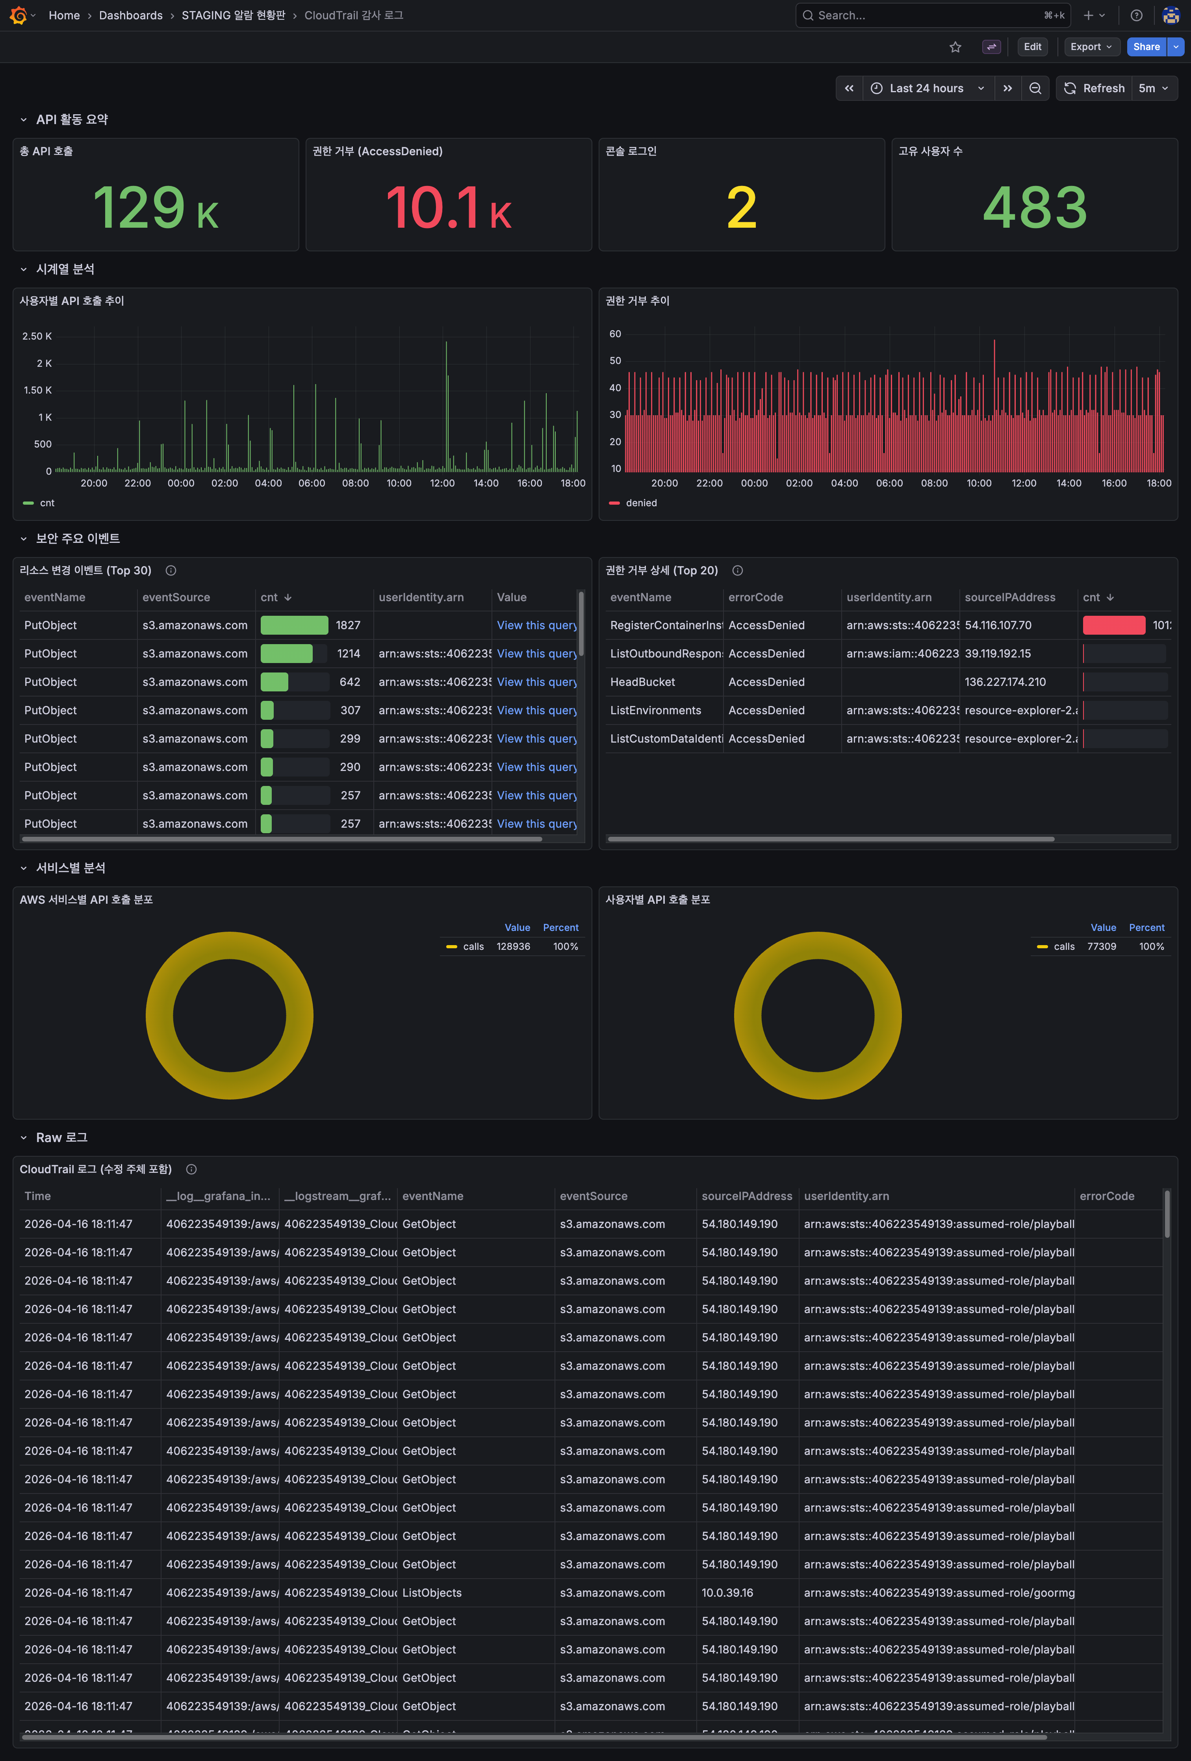Toggle the cnt series legend item
This screenshot has height=1761, width=1191.
click(x=46, y=503)
